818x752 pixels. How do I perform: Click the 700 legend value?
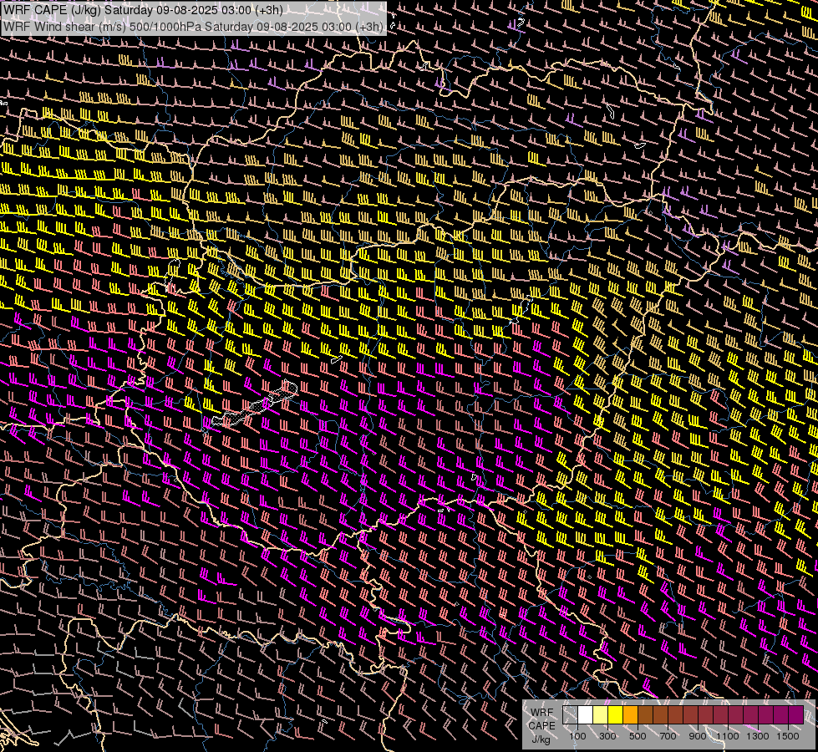coord(668,736)
